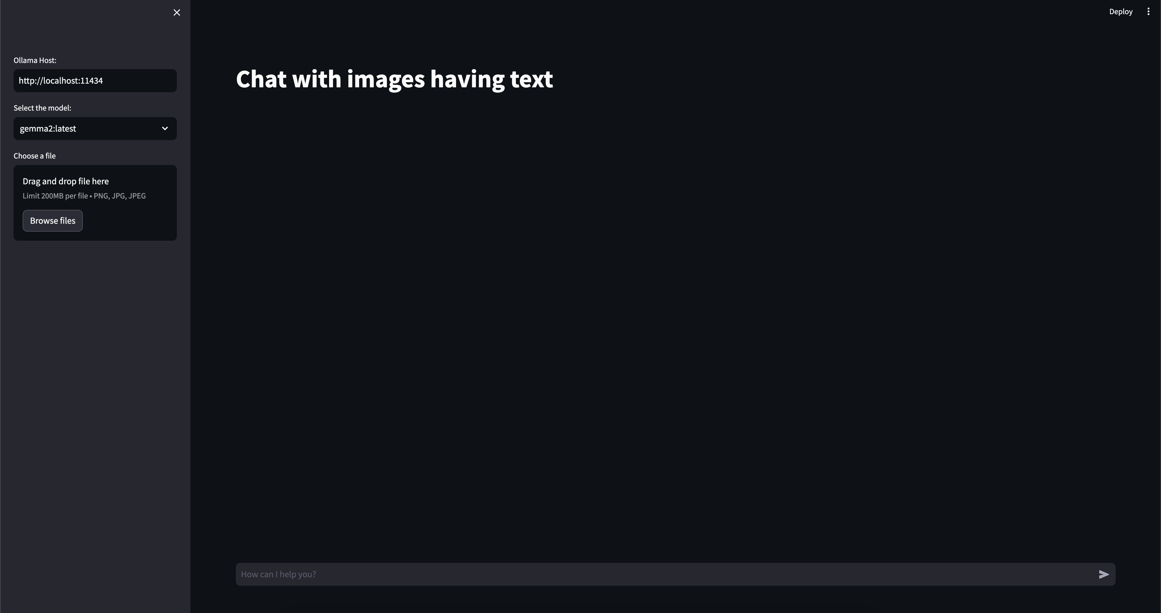This screenshot has width=1161, height=613.
Task: Open the three-dot app menu
Action: [1148, 12]
